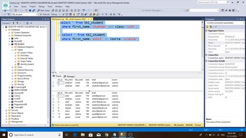The height and width of the screenshot is (138, 246).
Task: Open the Mail app from taskbar
Action: pyautogui.click(x=98, y=135)
